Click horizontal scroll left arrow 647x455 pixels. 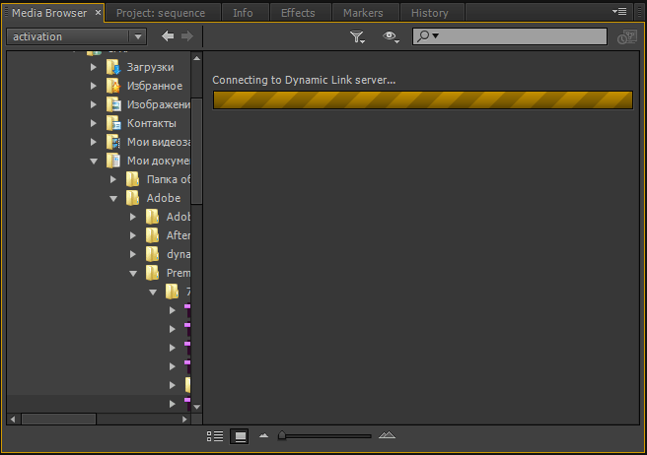[13, 420]
